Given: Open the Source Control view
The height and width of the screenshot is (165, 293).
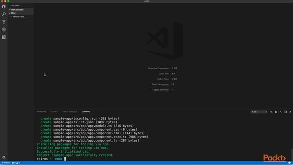Looking at the screenshot, I should tap(4, 22).
